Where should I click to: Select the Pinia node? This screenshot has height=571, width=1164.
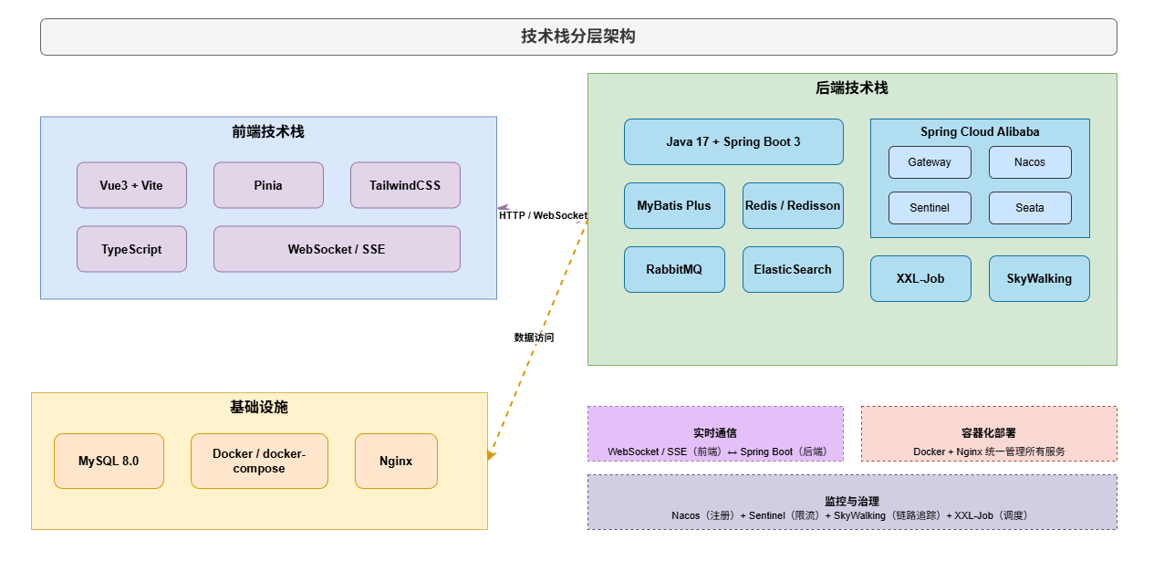268,185
